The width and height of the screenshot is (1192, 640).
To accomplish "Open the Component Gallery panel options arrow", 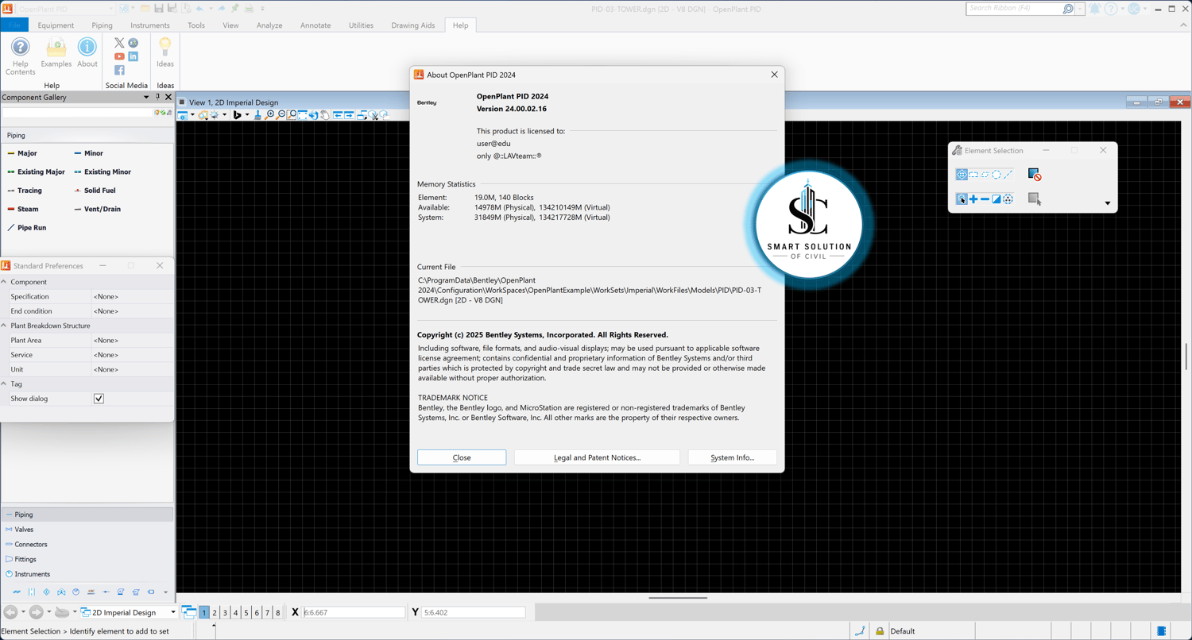I will 146,97.
